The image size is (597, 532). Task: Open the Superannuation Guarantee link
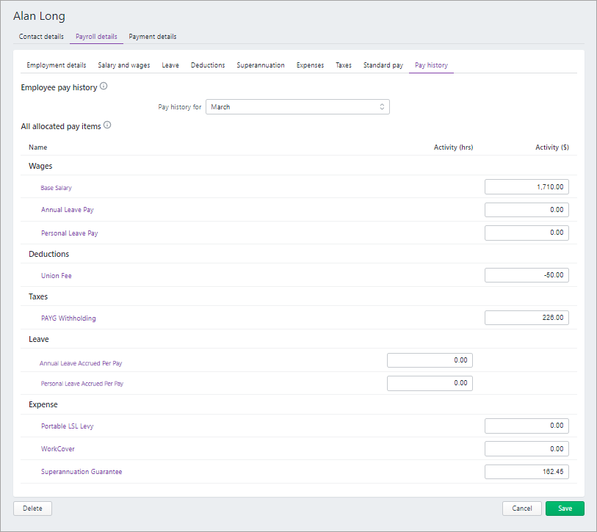(82, 472)
